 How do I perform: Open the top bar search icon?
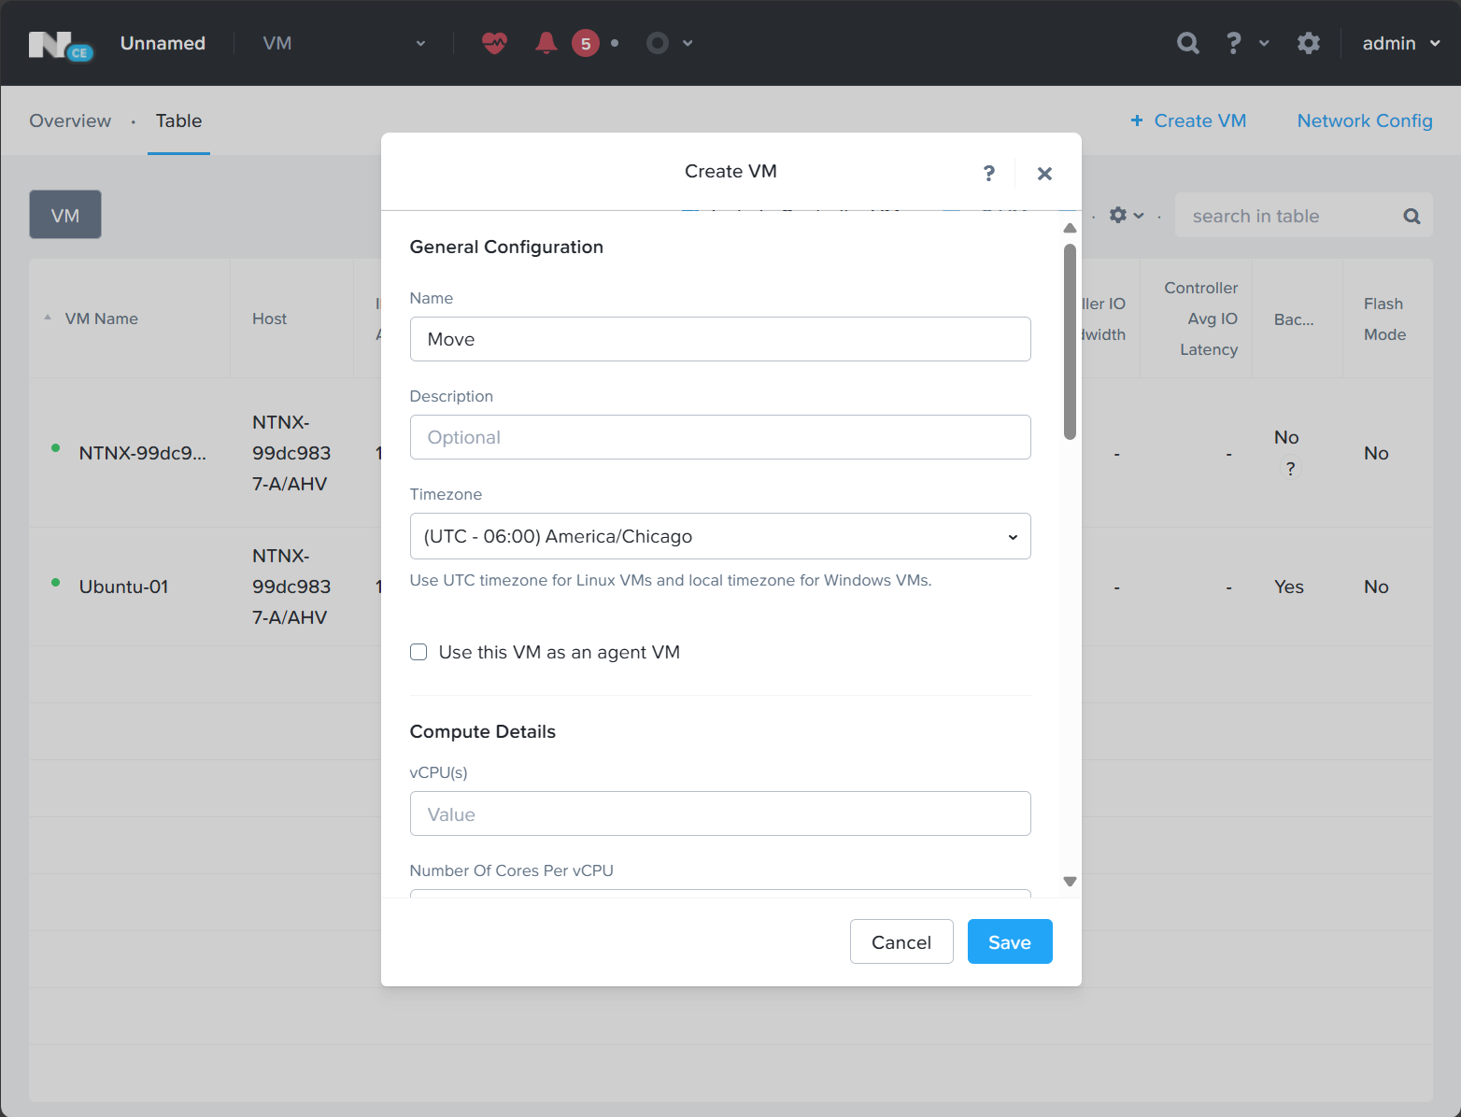pos(1187,43)
